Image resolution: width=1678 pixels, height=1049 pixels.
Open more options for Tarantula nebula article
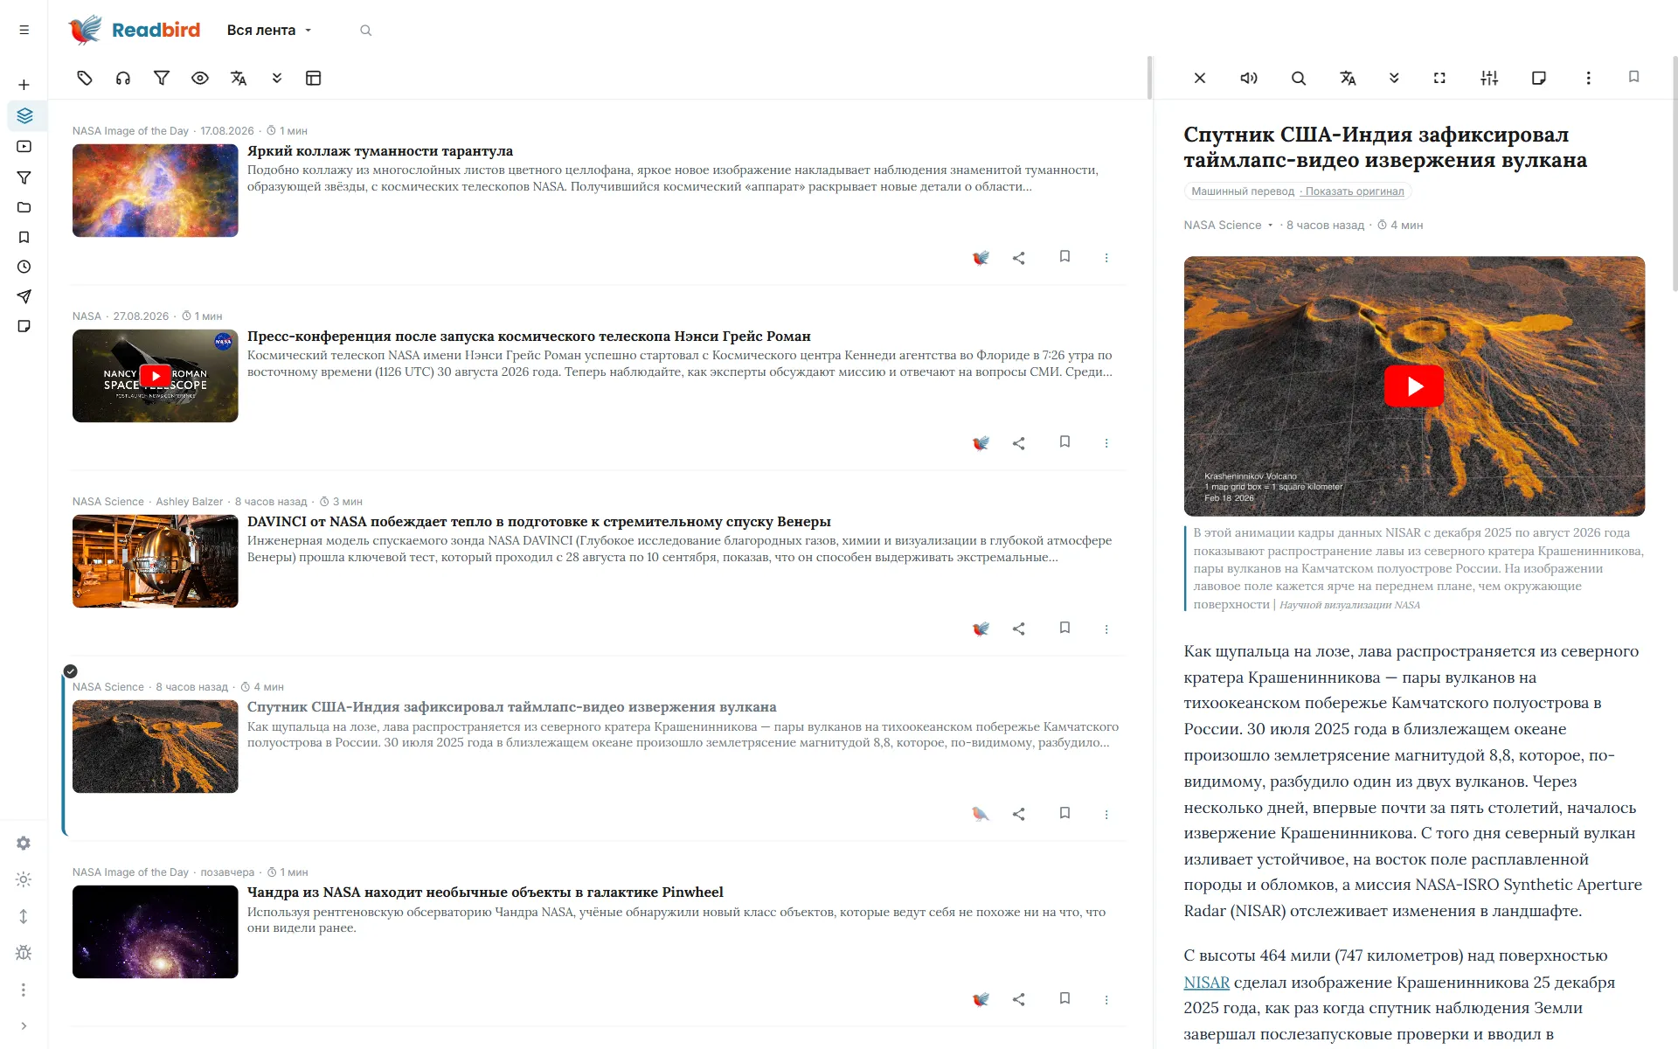1106,258
